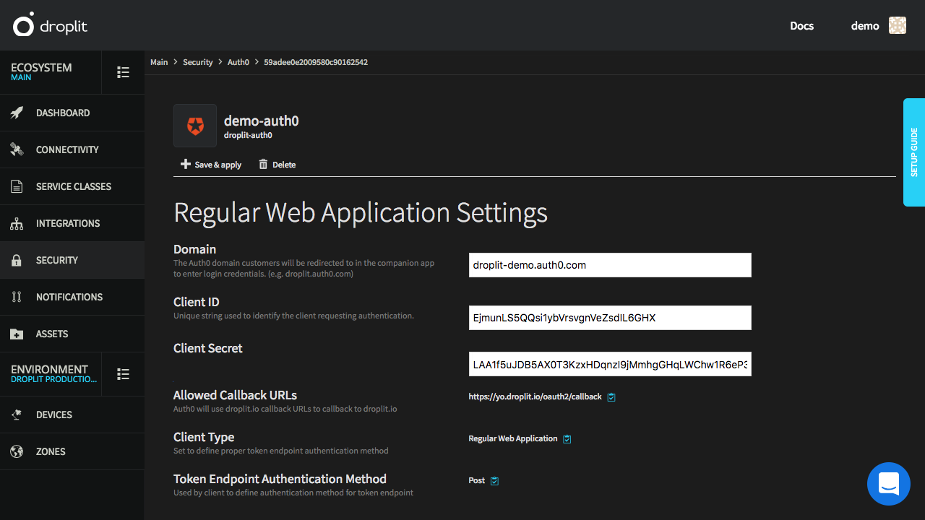
Task: Focus the Domain input field
Action: (x=610, y=265)
